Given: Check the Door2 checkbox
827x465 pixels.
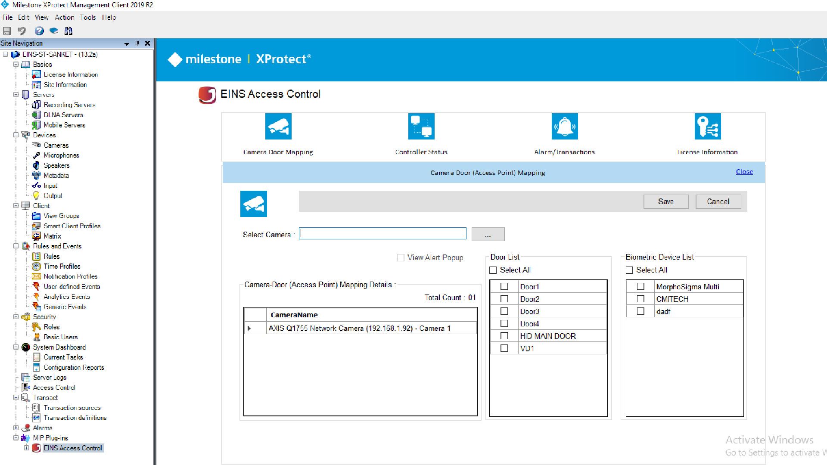Looking at the screenshot, I should [504, 299].
